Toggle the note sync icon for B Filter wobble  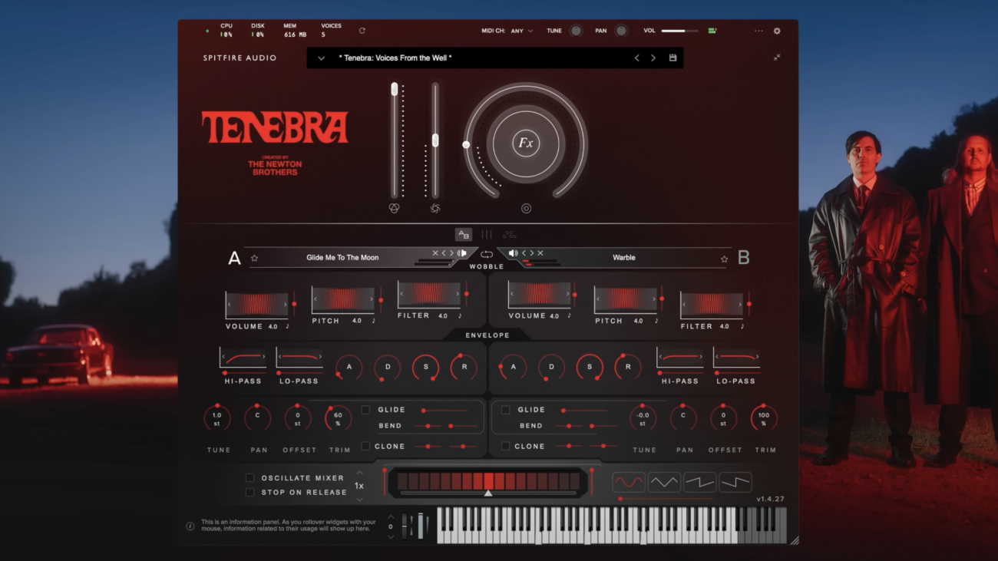pyautogui.click(x=742, y=326)
